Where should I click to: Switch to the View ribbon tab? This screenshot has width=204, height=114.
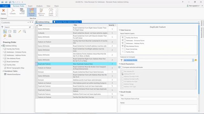click(x=48, y=6)
